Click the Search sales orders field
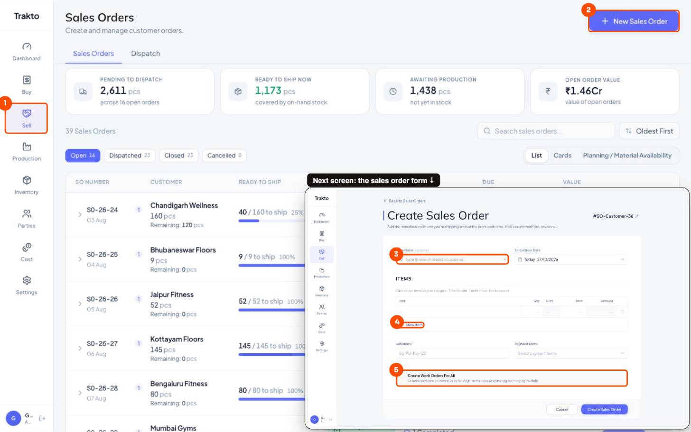Screen dimensions: 691x432 click(x=546, y=131)
